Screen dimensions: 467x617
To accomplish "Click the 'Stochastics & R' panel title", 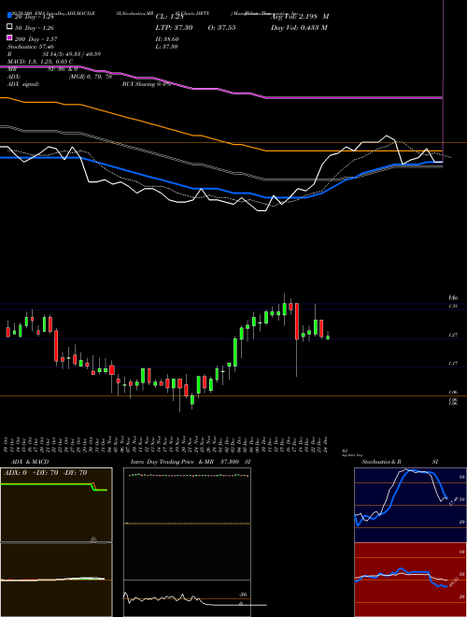I will [x=381, y=462].
